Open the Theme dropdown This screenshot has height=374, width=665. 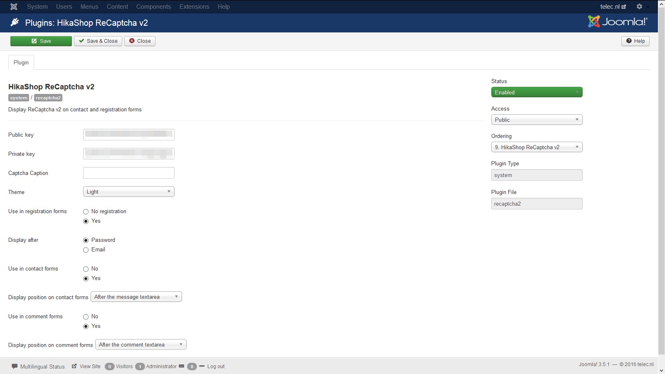(129, 192)
